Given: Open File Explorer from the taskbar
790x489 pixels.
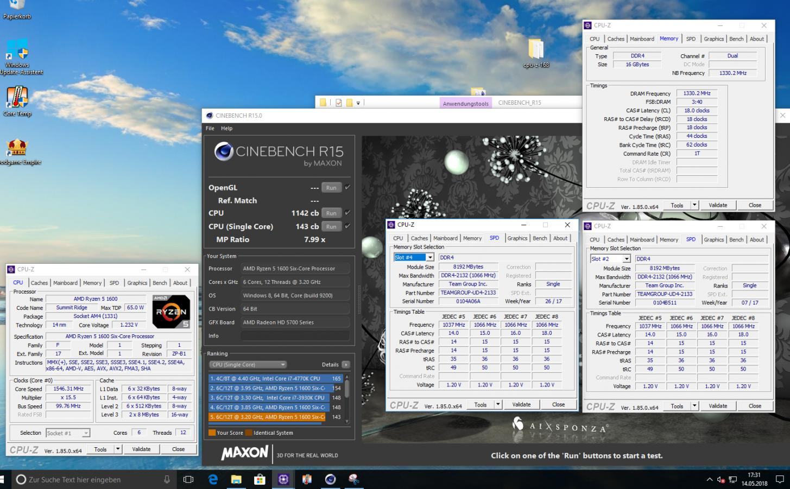Looking at the screenshot, I should coord(236,479).
